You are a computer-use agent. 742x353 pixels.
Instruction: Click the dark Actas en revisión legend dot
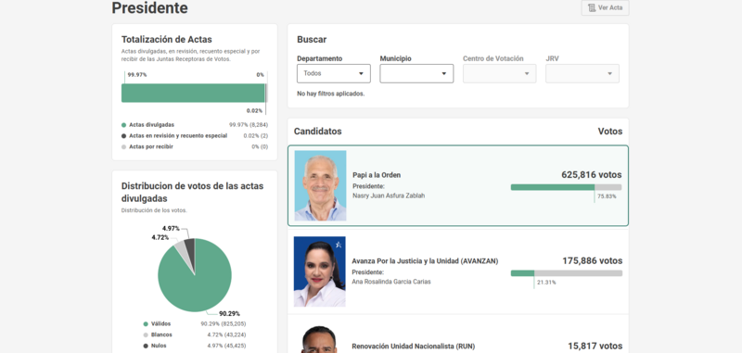click(x=124, y=136)
